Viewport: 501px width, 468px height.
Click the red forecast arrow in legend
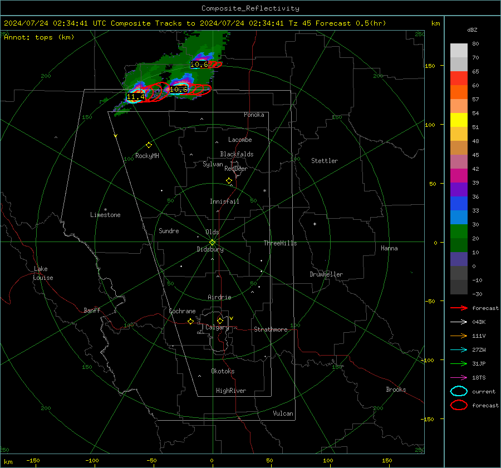459,308
